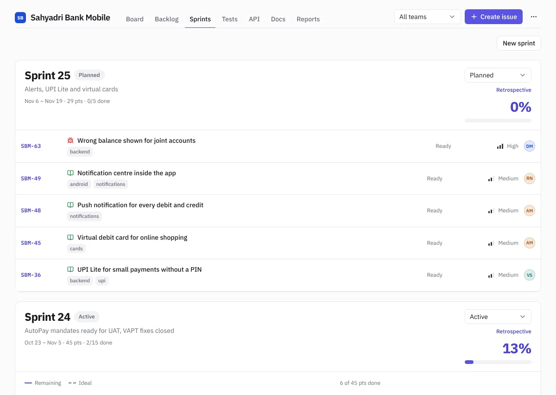Viewport: 556px width, 395px height.
Task: Open the AM assignee avatar on SBM-48
Action: tap(530, 210)
